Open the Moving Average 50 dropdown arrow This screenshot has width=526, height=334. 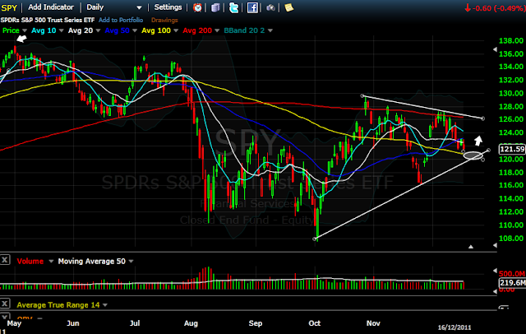(131, 261)
